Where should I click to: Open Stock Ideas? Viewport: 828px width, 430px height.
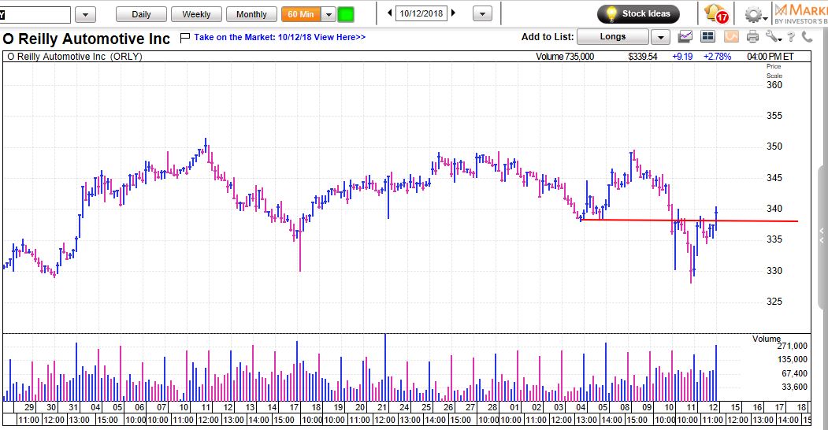[638, 13]
